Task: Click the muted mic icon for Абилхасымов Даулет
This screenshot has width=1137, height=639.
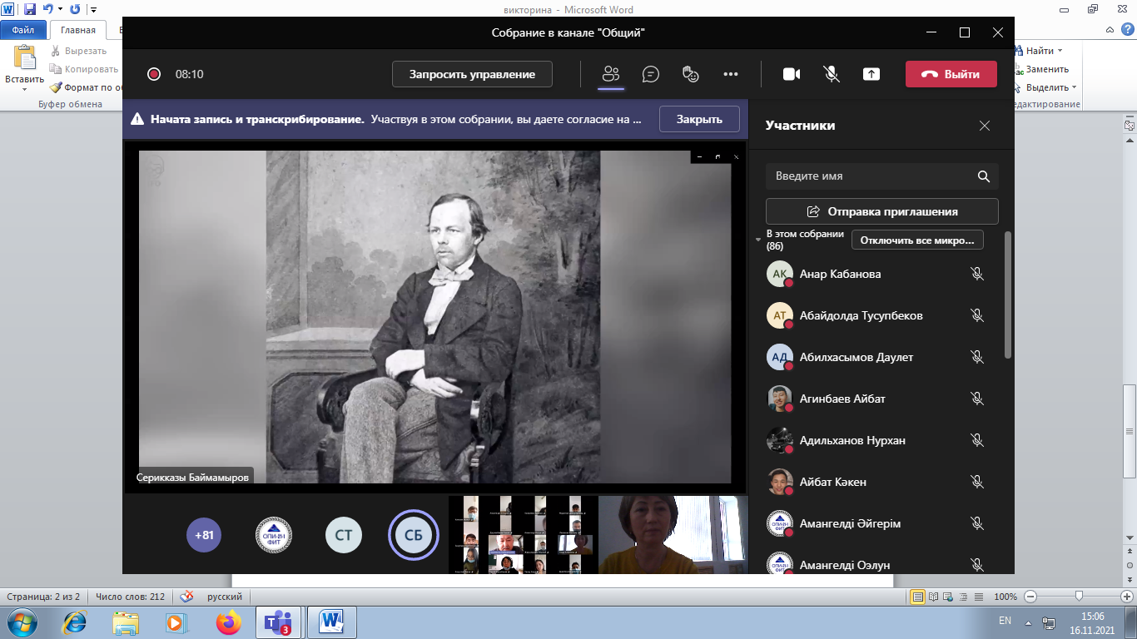Action: pyautogui.click(x=977, y=357)
